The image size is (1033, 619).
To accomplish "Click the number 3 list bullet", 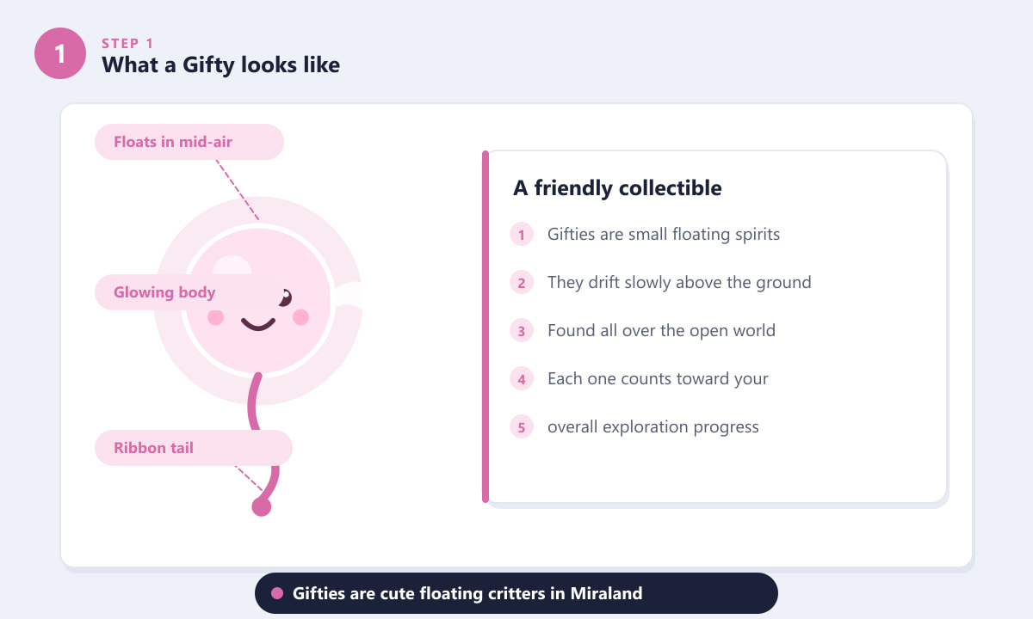I will click(x=522, y=330).
